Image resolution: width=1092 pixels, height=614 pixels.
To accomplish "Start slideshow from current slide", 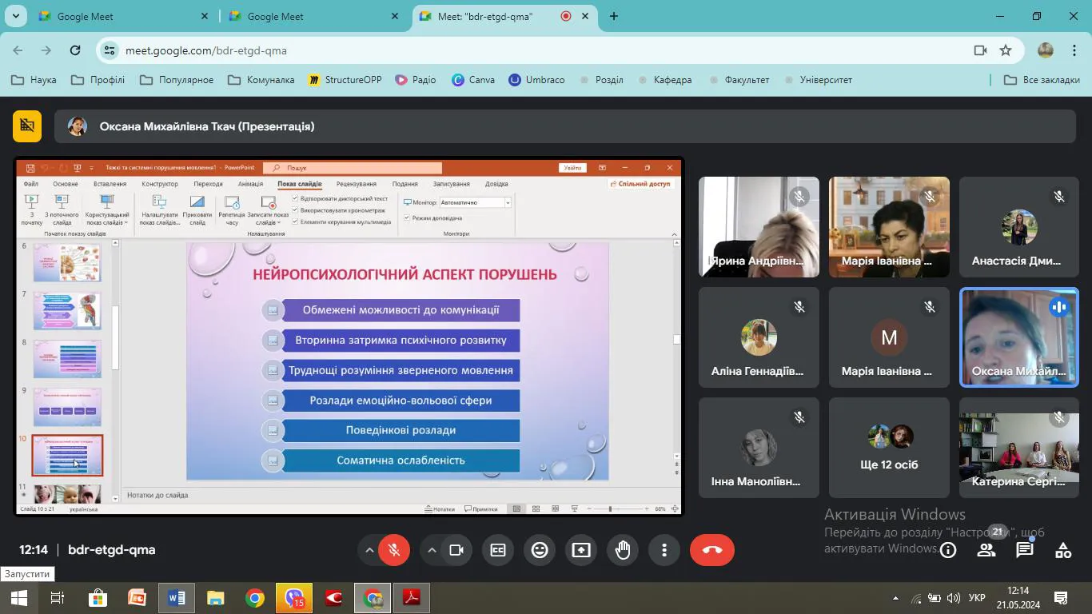I will (x=62, y=210).
